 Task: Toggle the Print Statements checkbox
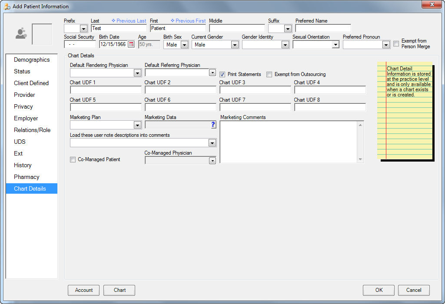[x=222, y=74]
